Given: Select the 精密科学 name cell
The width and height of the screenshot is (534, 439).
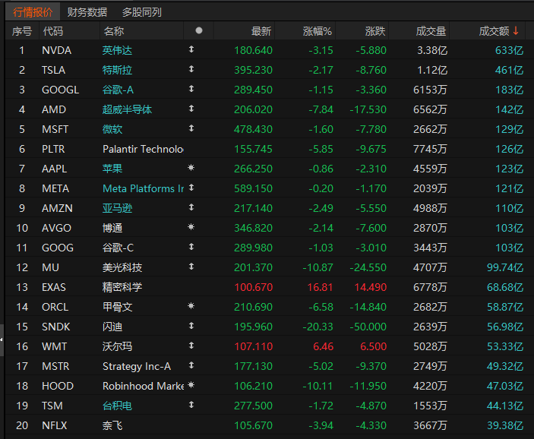Looking at the screenshot, I should pyautogui.click(x=122, y=287).
